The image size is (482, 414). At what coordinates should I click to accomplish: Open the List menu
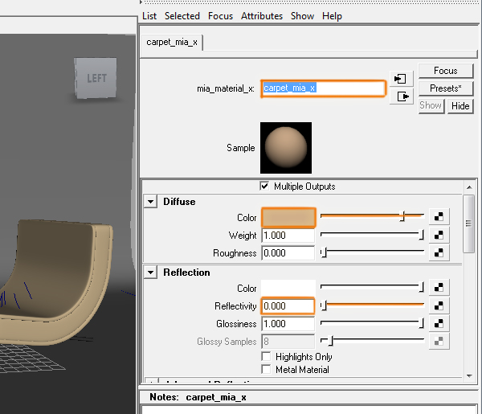149,16
